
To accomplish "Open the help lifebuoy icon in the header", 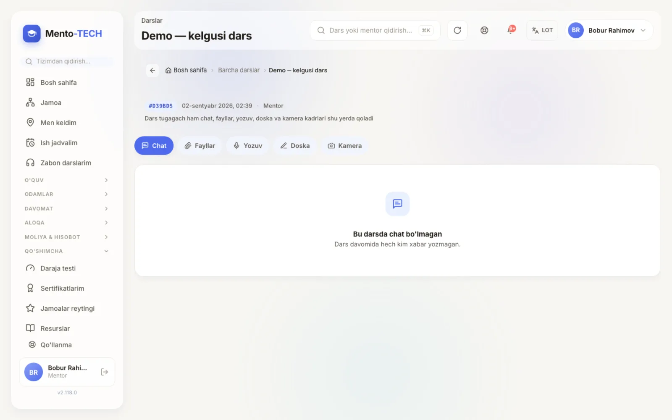I will 484,30.
